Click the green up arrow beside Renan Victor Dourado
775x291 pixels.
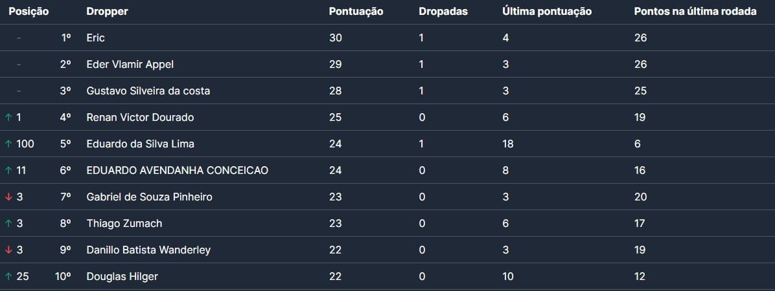coord(8,118)
